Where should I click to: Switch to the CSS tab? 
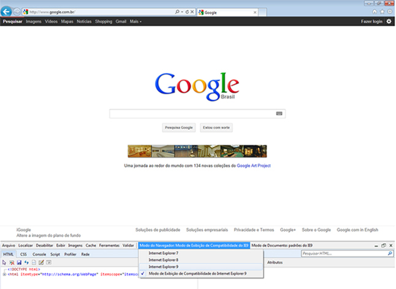pos(23,254)
